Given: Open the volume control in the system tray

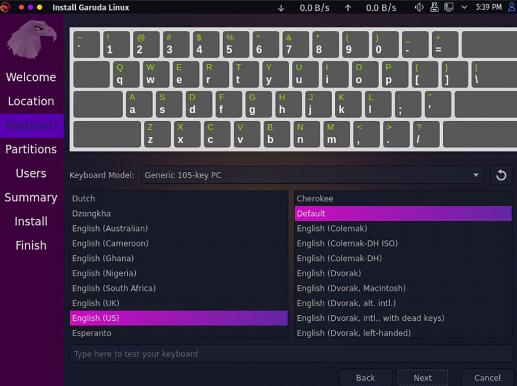Looking at the screenshot, I should coord(419,7).
